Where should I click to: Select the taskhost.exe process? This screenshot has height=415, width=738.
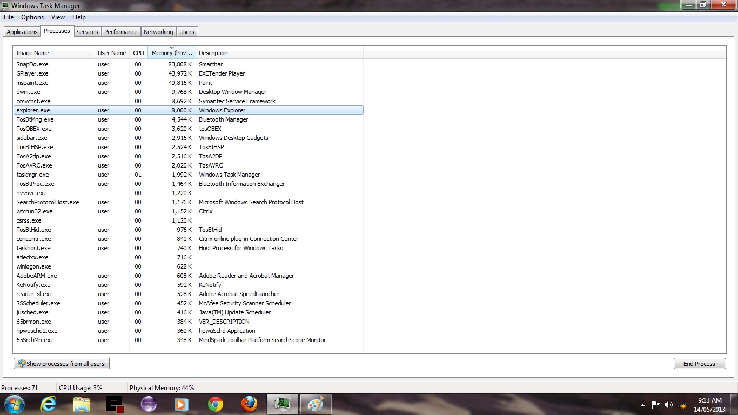click(x=189, y=248)
